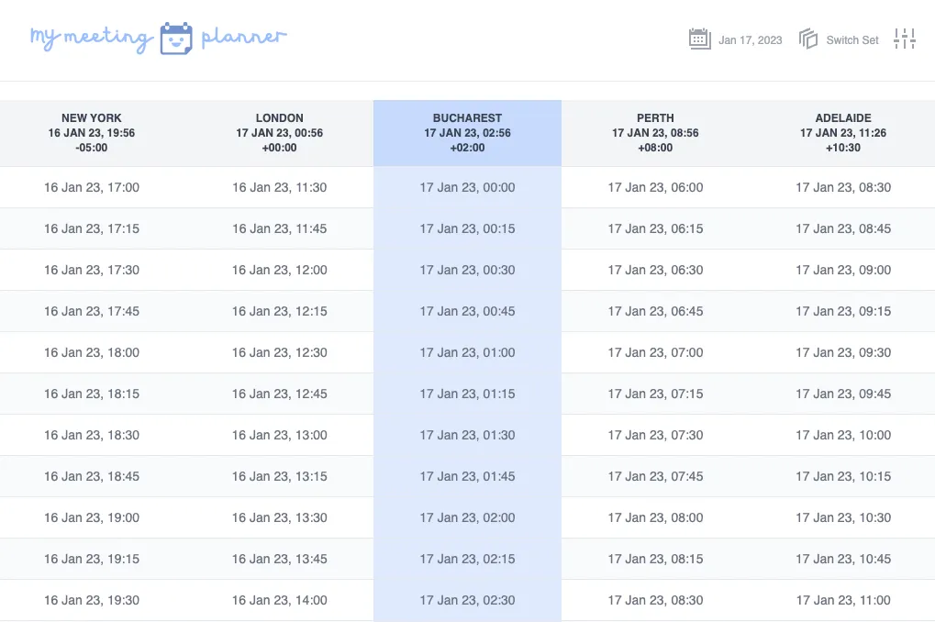Pick the Bucharest 02:30 time slot
Viewport: 935px width, 622px height.
(468, 601)
